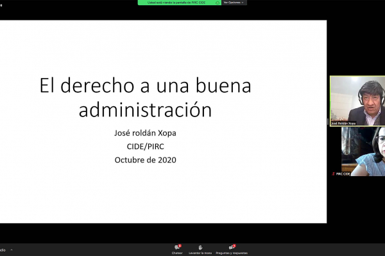
Task: Click the José Roldán Xopa name label on video
Action: point(343,124)
